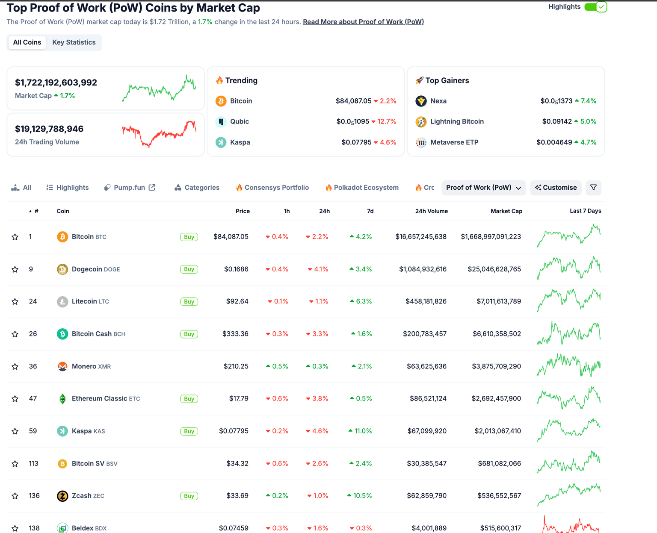
Task: Switch to the Key Statistics tab
Action: click(74, 42)
